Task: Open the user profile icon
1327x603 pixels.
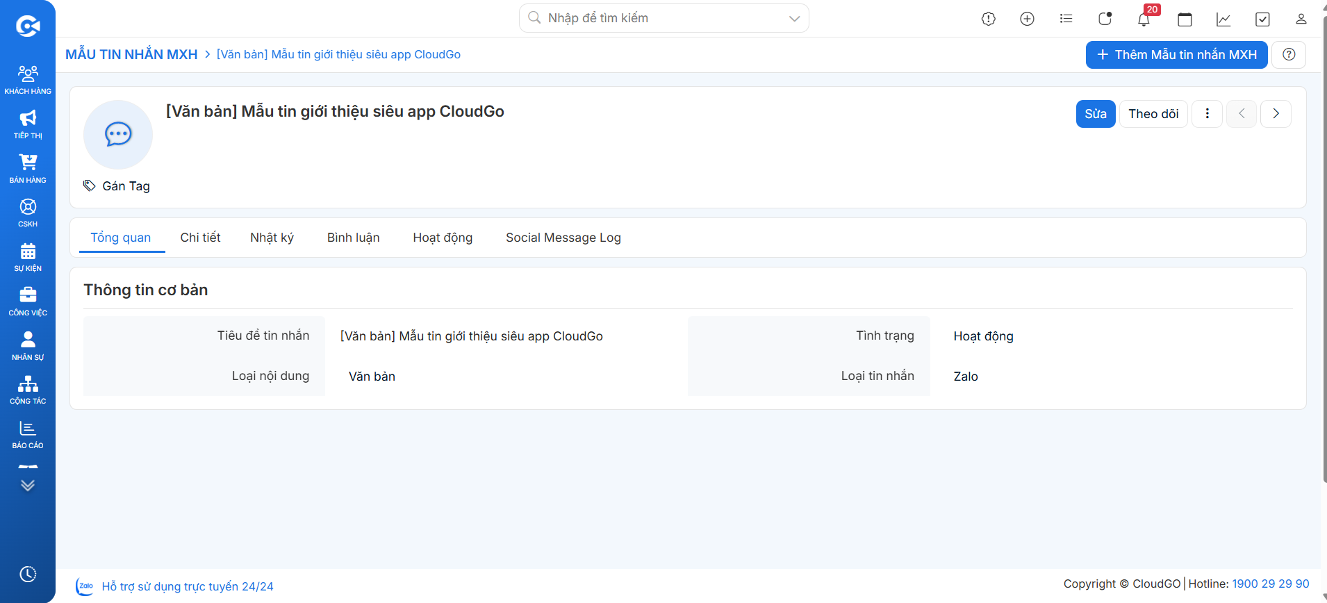Action: (x=1301, y=19)
